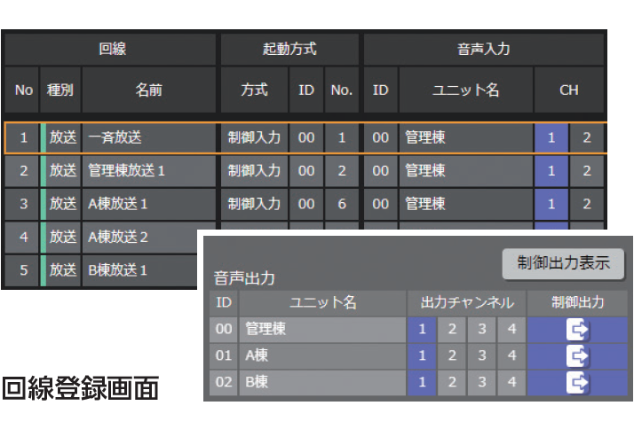The height and width of the screenshot is (429, 634).
Task: Click trigger No. 2 cell for 管理棟放送1
Action: pos(342,171)
